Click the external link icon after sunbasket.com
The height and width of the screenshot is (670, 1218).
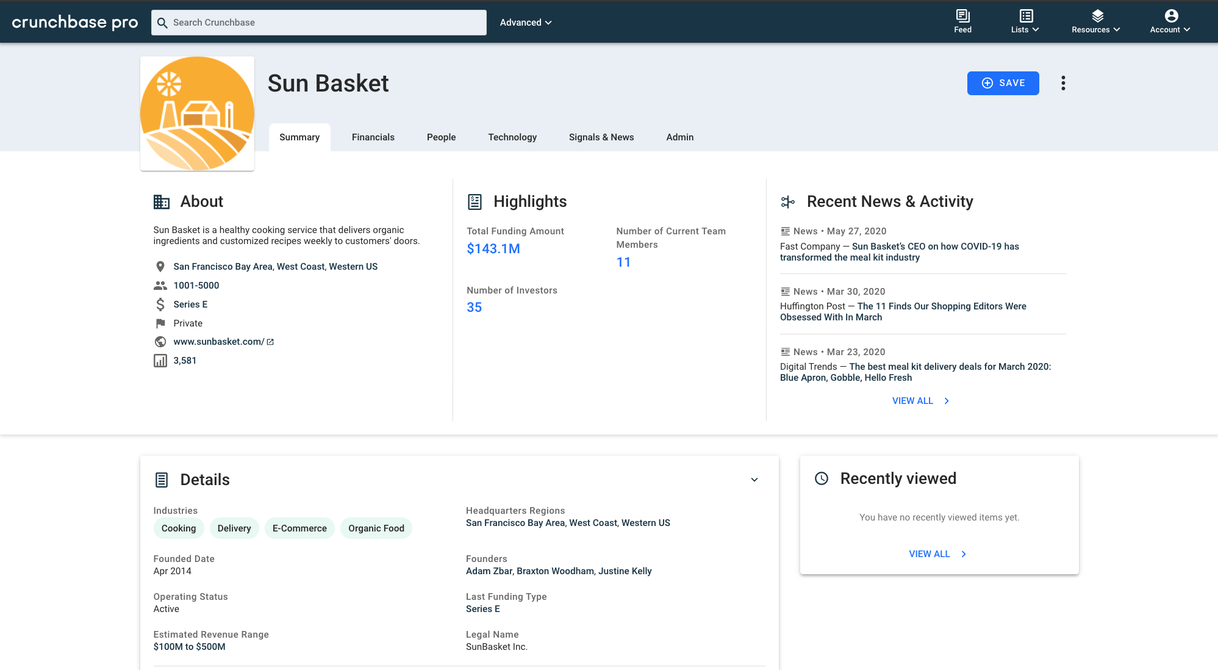tap(270, 342)
